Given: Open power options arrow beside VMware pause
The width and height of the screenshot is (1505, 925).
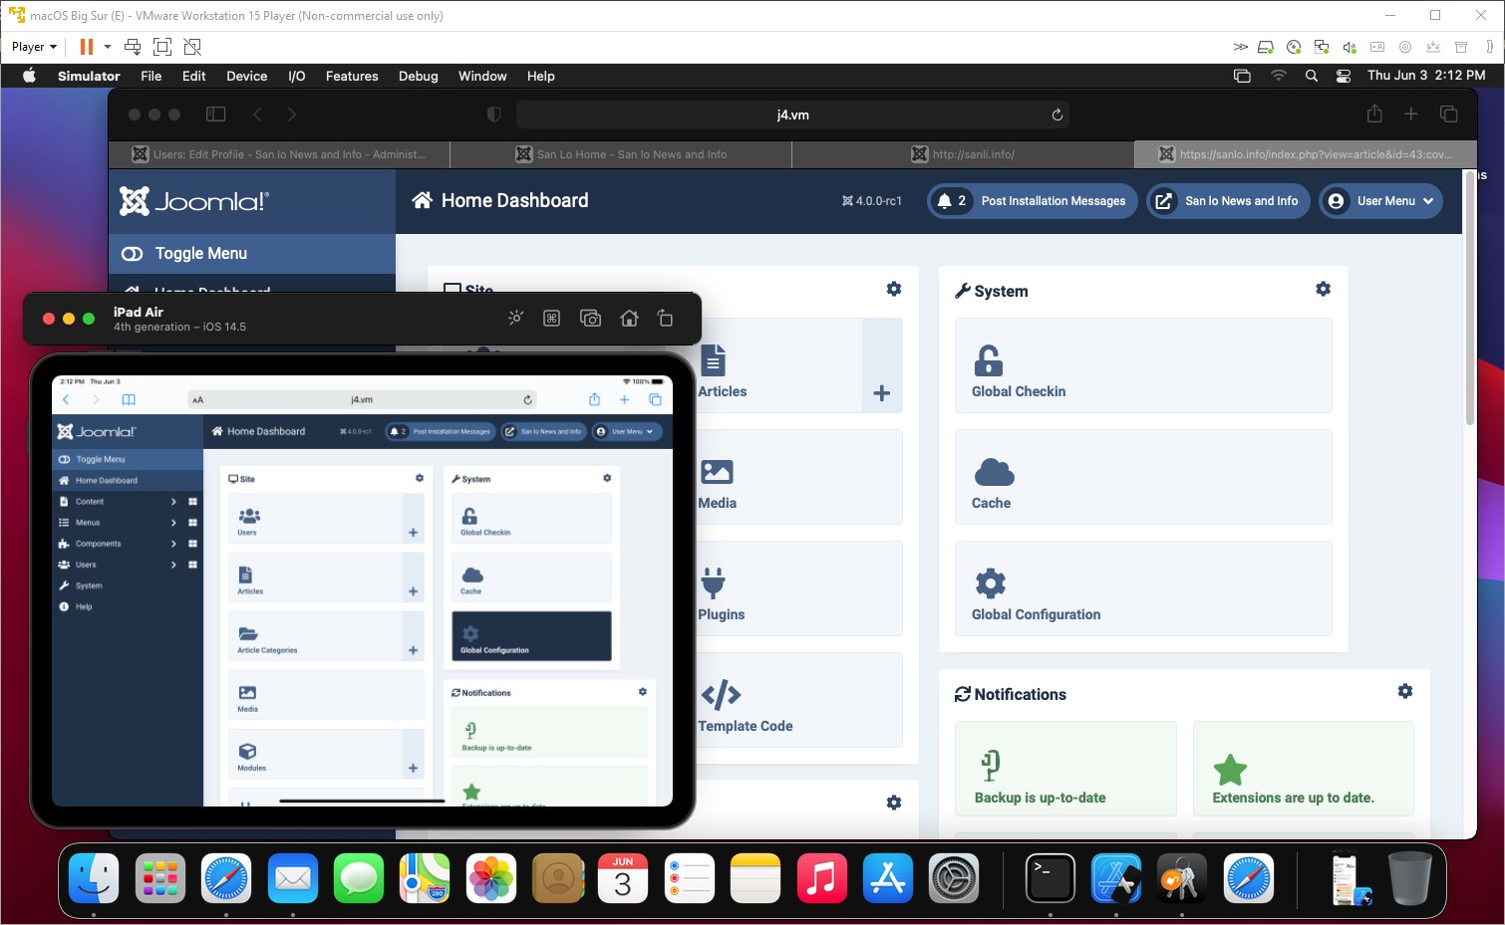Looking at the screenshot, I should 108,47.
